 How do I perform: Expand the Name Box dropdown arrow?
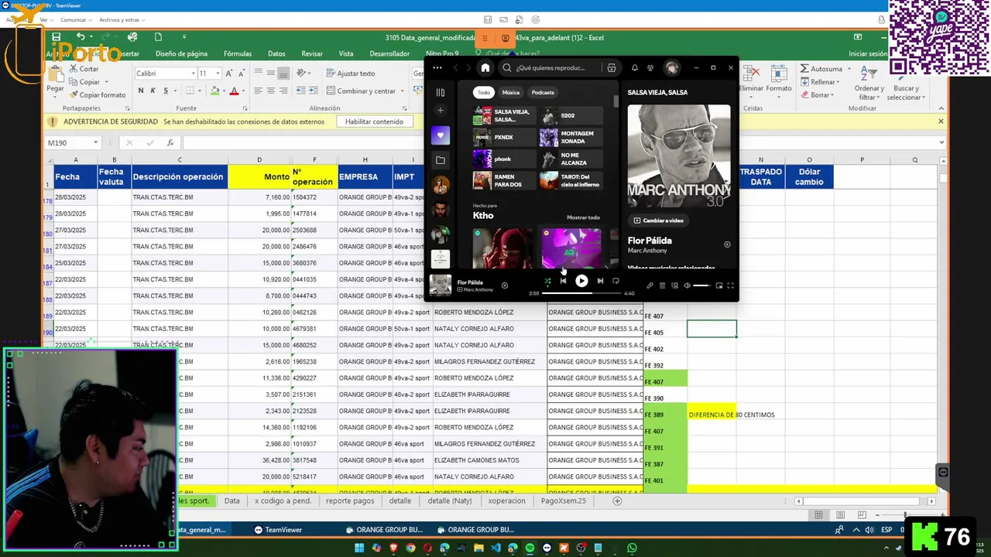point(96,142)
